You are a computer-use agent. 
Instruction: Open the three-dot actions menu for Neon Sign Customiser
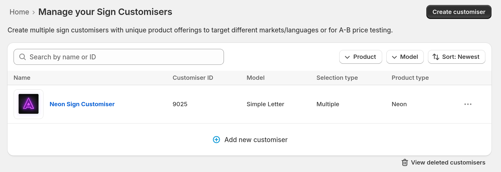[468, 104]
